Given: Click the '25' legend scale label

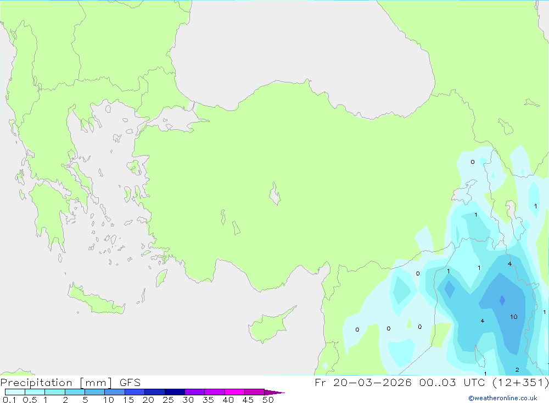Looking at the screenshot, I should [168, 400].
